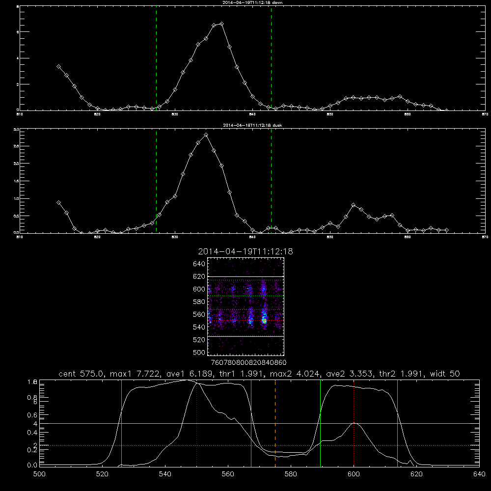Screen dimensions: 491x491
Task: Select the 'ave2 3.353' value
Action: (x=349, y=374)
